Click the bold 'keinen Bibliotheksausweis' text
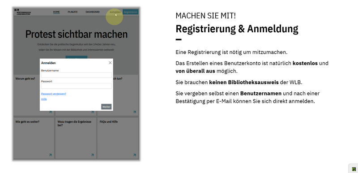This screenshot has width=358, height=173. [244, 82]
